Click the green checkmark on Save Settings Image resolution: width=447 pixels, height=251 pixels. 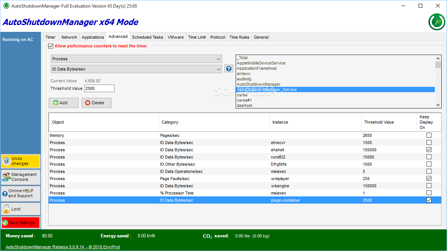point(5,223)
